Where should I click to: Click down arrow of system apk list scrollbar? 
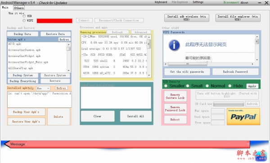pos(69,70)
